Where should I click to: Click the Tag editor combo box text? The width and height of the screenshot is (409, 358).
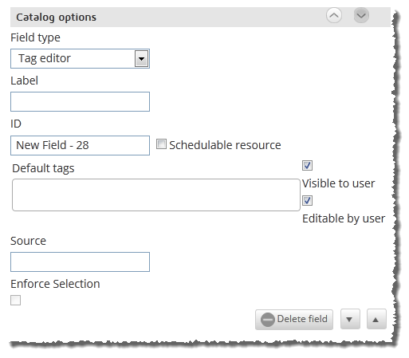click(45, 58)
